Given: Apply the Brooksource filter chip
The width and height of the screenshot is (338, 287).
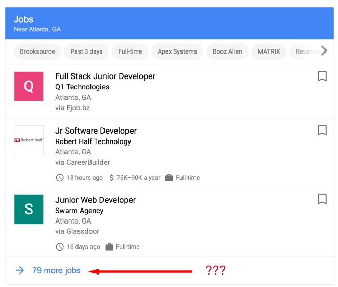Looking at the screenshot, I should click(x=37, y=51).
